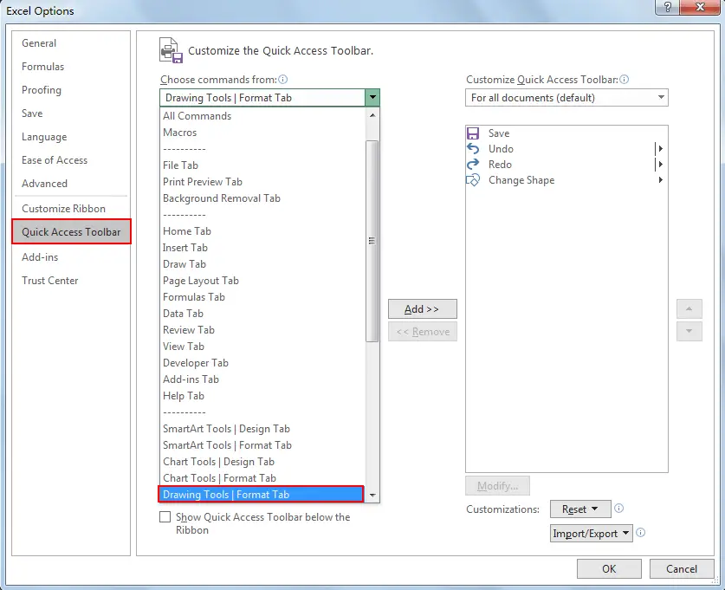Choose Draw Tab option
This screenshot has width=725, height=590.
click(262, 264)
